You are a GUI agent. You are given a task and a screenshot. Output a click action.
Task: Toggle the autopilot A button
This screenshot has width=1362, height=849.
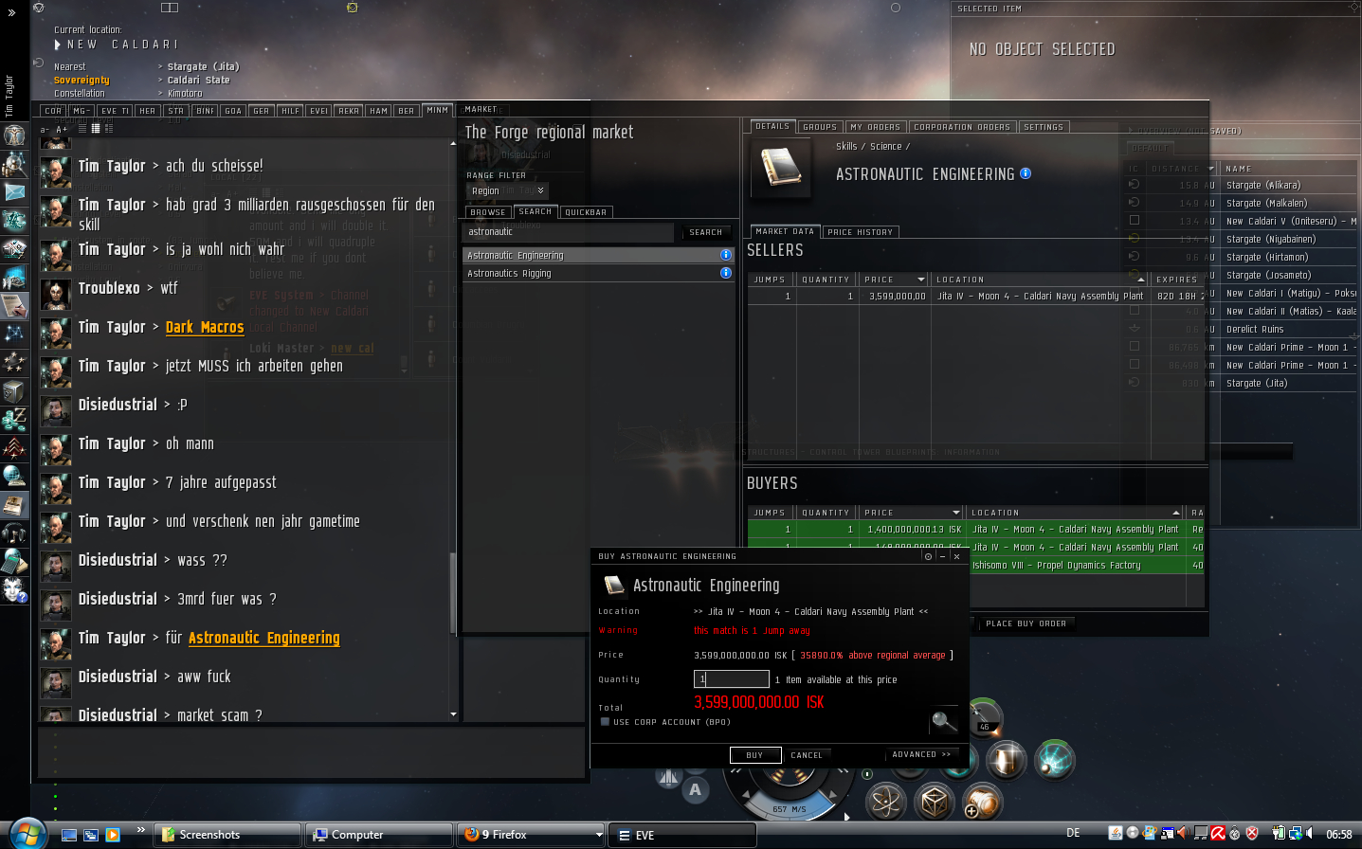point(696,789)
